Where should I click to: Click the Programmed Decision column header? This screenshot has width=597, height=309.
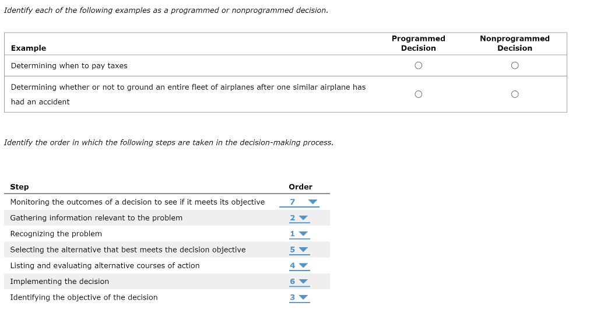(418, 43)
